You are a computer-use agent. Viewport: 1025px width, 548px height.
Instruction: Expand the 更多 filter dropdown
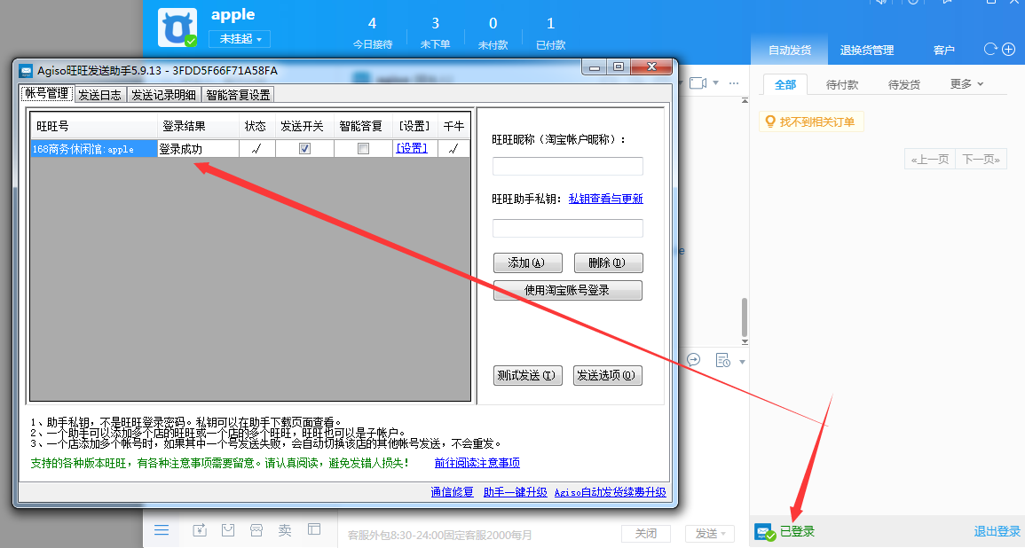pos(966,83)
